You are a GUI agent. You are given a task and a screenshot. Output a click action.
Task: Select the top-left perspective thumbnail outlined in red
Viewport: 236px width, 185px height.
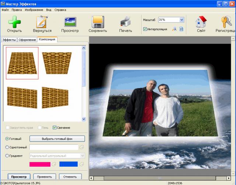point(22,63)
